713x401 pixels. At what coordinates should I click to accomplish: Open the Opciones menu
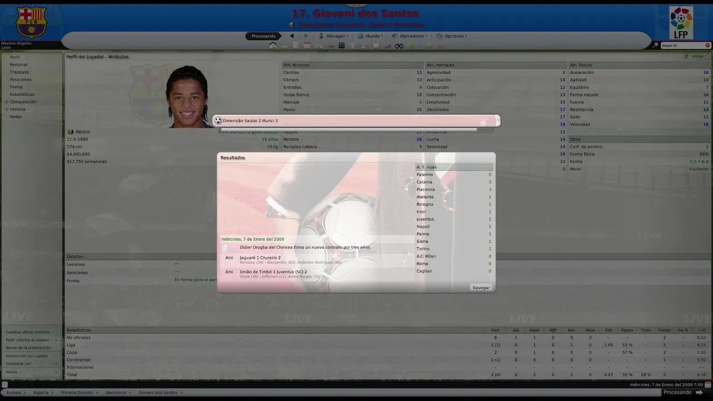pyautogui.click(x=452, y=36)
